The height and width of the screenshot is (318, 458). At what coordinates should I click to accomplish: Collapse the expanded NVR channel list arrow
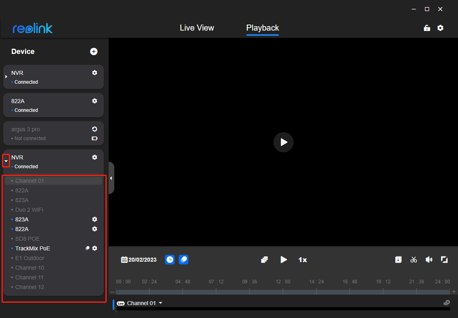[6, 161]
